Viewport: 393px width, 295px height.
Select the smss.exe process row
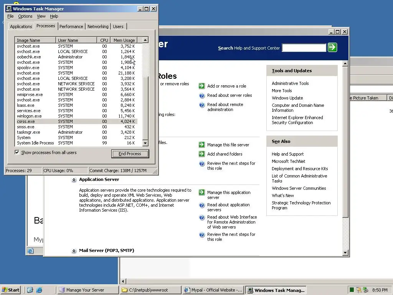click(x=76, y=127)
